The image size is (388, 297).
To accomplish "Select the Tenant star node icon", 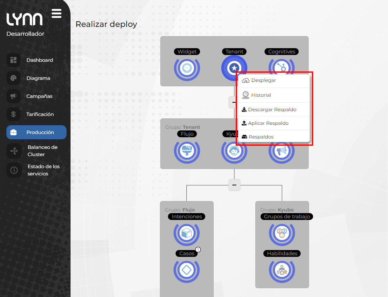I will (234, 68).
